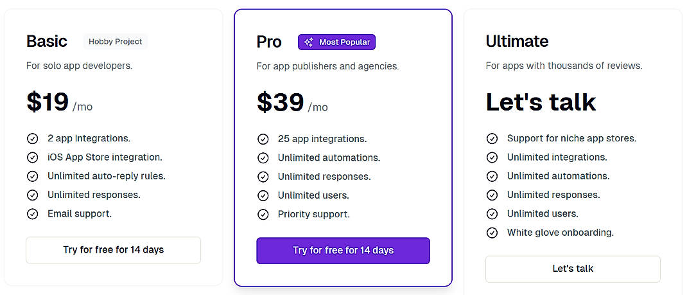Click checkmark icon beside Pro Unlimited automations
687x295 pixels.
pyautogui.click(x=263, y=158)
